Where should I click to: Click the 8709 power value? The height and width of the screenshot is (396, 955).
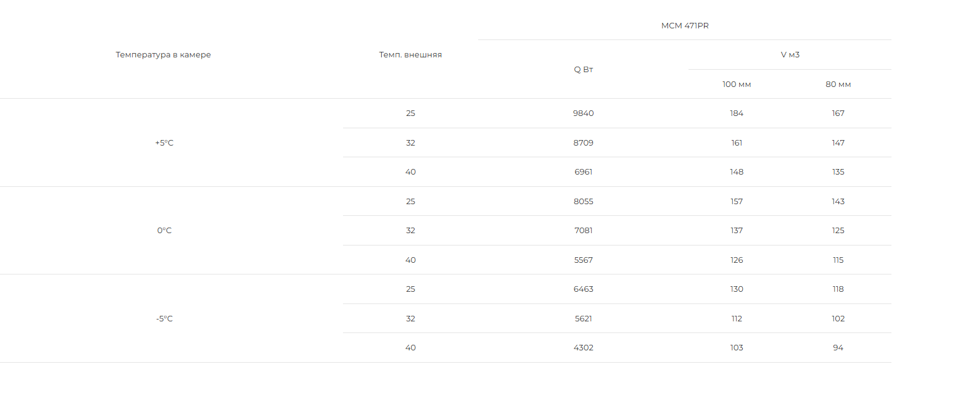point(583,142)
